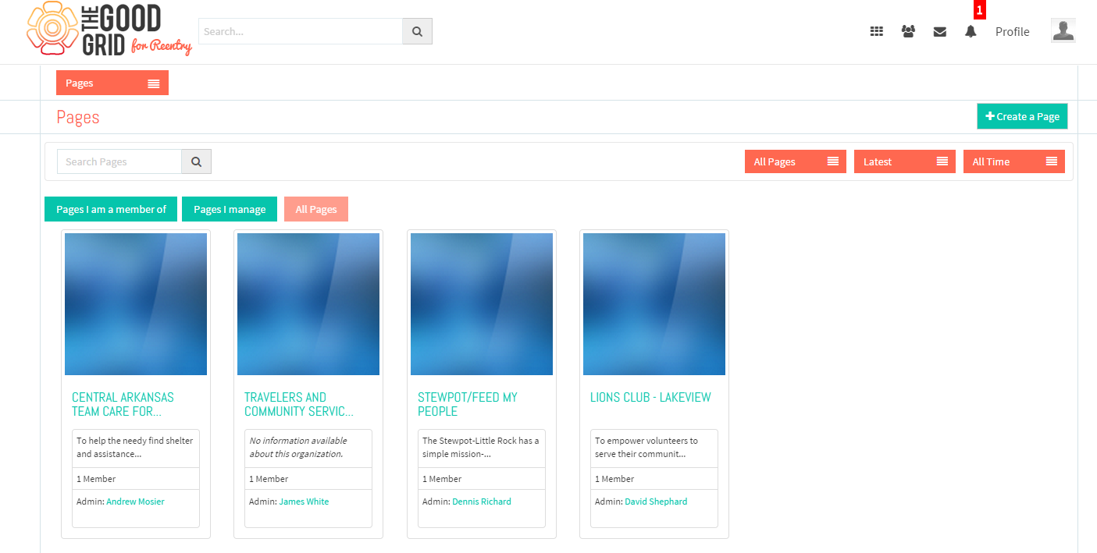Viewport: 1097px width, 553px height.
Task: Click The Good Grid logo
Action: click(109, 30)
